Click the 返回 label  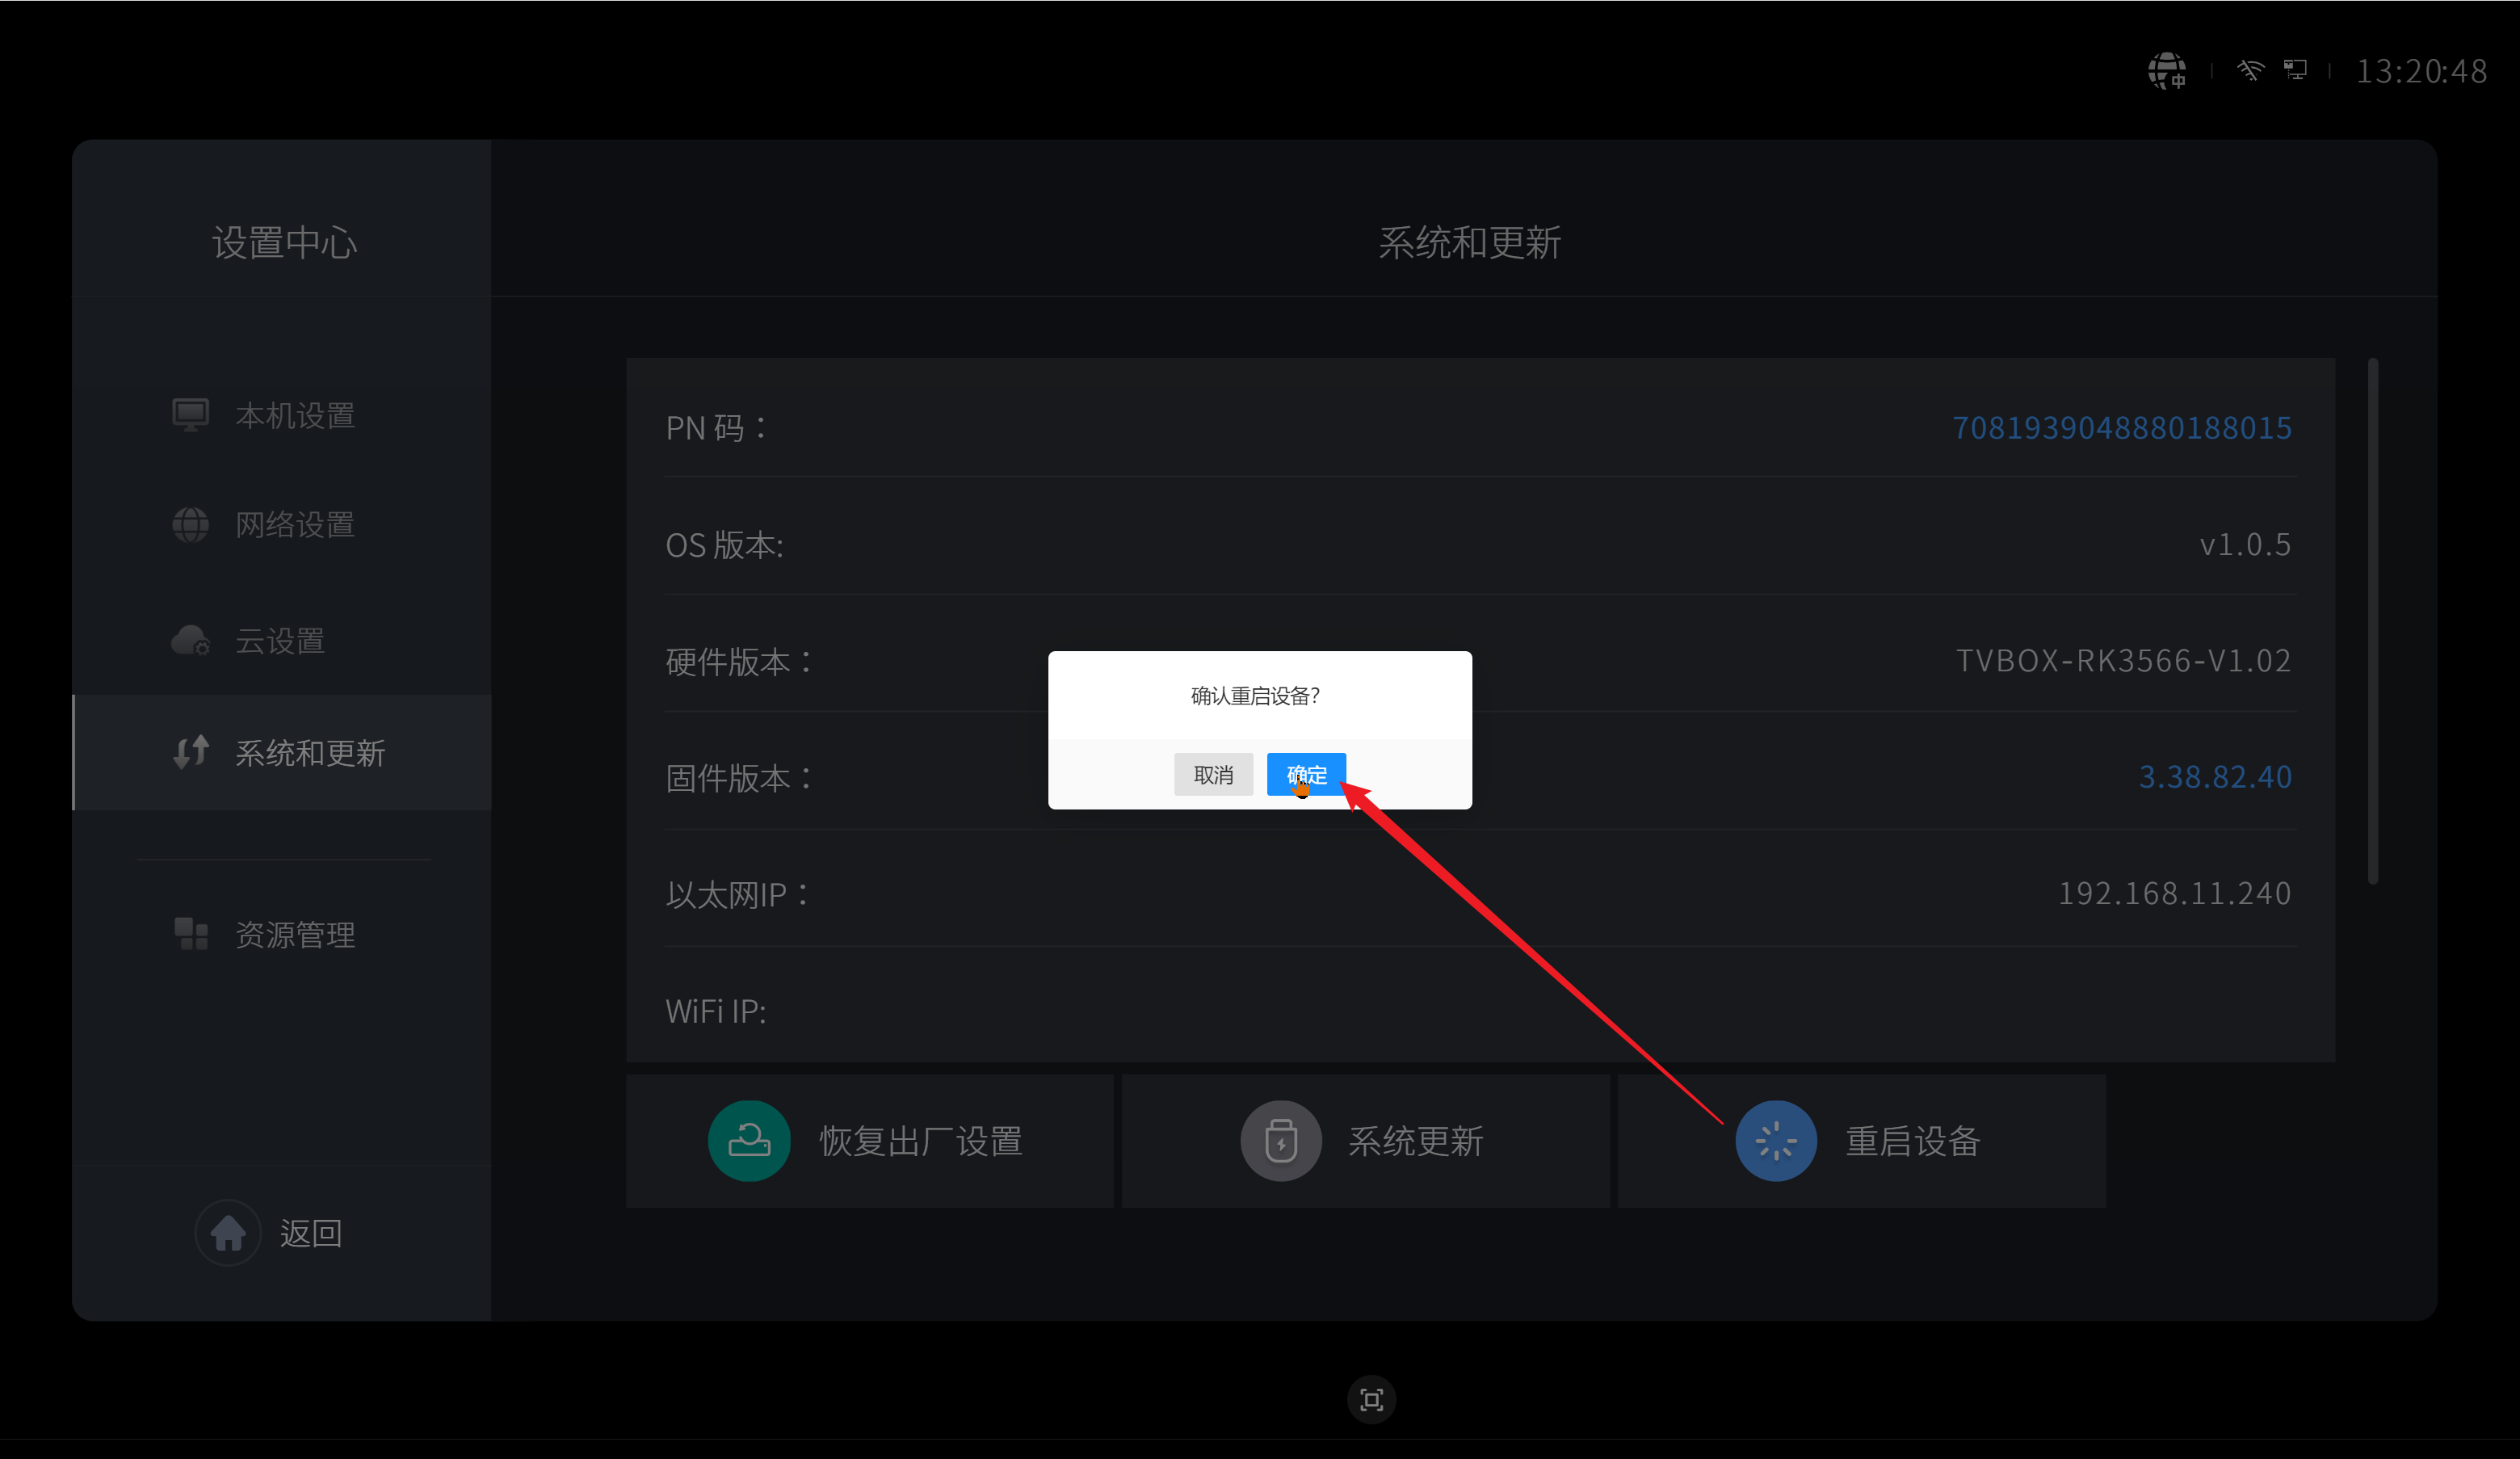pyautogui.click(x=311, y=1233)
